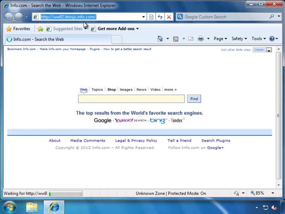Click the Help question mark icon

coord(272,39)
